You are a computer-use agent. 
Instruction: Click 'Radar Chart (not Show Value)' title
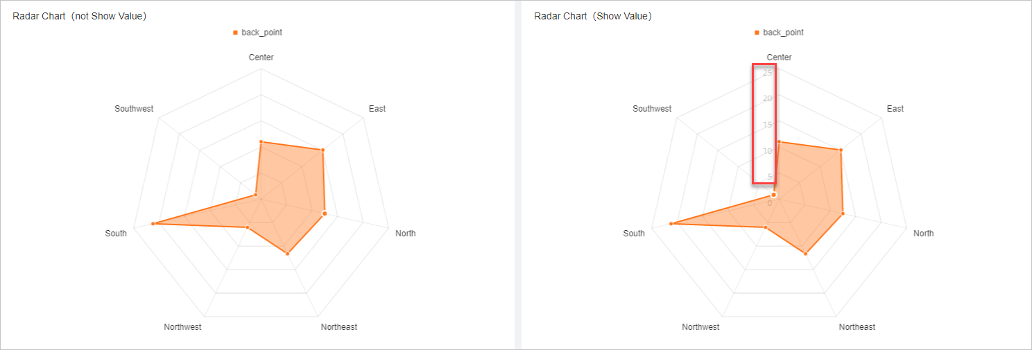point(79,16)
